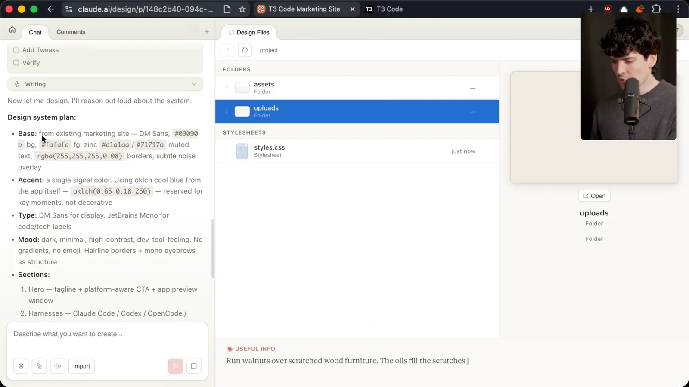Switch to the Comments tab
Viewport: 689px width, 387px height.
71,32
